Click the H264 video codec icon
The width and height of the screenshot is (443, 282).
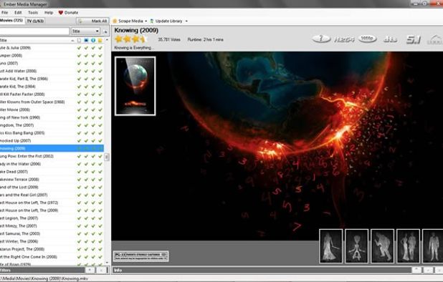[x=344, y=39]
